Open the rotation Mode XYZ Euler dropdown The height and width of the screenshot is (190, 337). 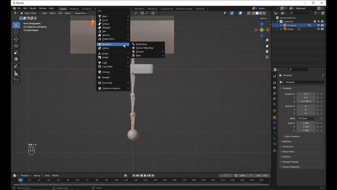pos(306,118)
